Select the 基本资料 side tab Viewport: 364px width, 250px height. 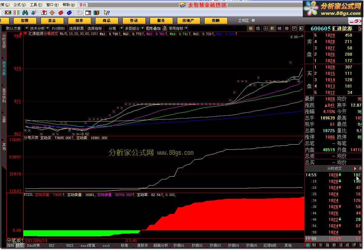click(x=4, y=95)
